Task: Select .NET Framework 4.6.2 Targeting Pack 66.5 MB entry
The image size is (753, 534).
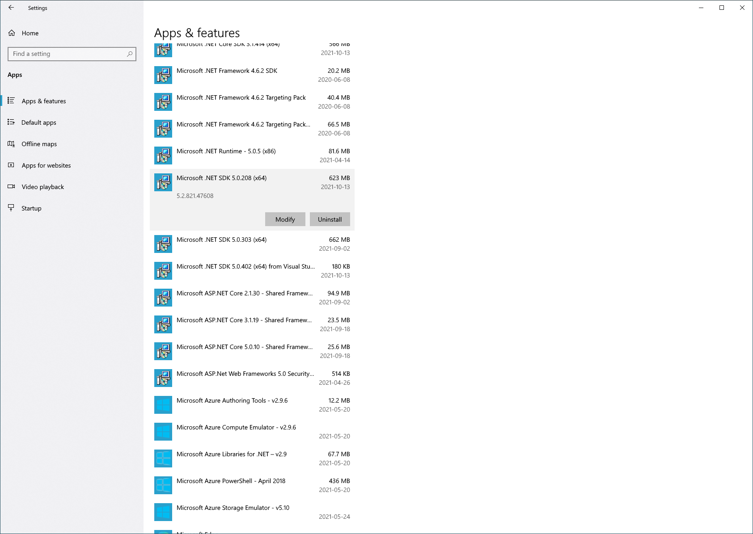Action: coord(252,129)
